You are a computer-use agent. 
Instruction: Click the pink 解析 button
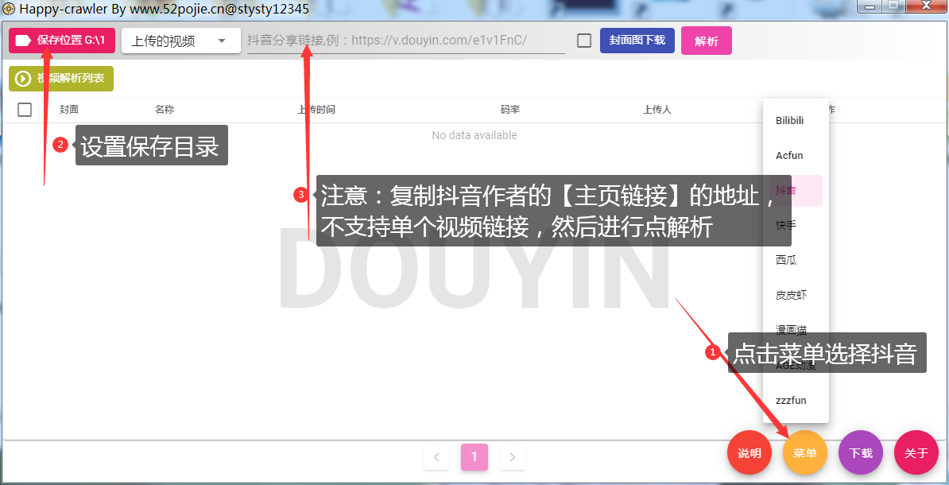pyautogui.click(x=707, y=41)
